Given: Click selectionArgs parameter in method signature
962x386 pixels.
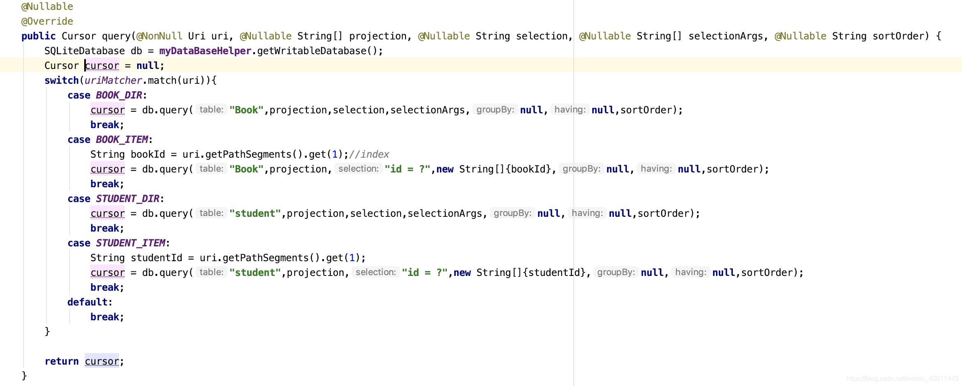Looking at the screenshot, I should [x=726, y=36].
